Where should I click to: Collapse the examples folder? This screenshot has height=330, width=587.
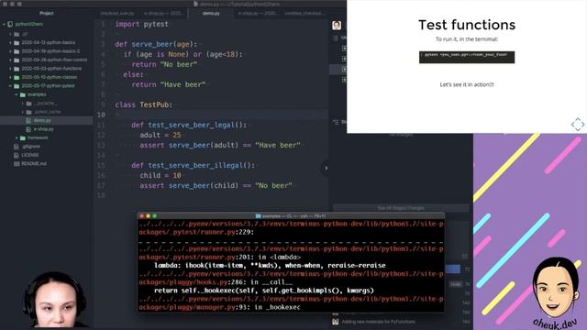17,94
